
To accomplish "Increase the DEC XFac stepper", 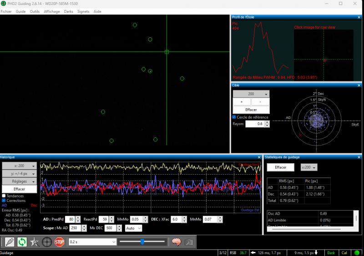I will (184, 218).
